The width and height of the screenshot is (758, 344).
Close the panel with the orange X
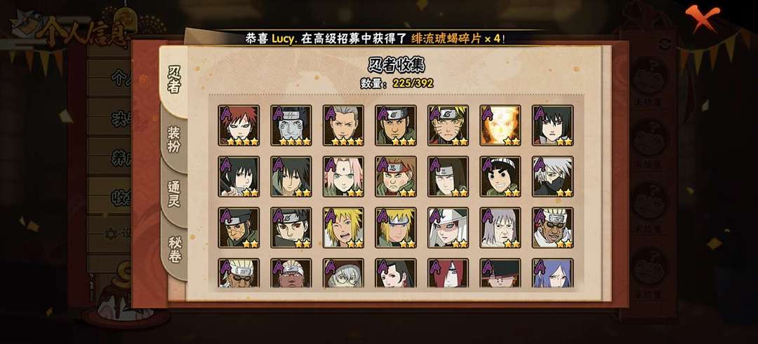tap(702, 17)
